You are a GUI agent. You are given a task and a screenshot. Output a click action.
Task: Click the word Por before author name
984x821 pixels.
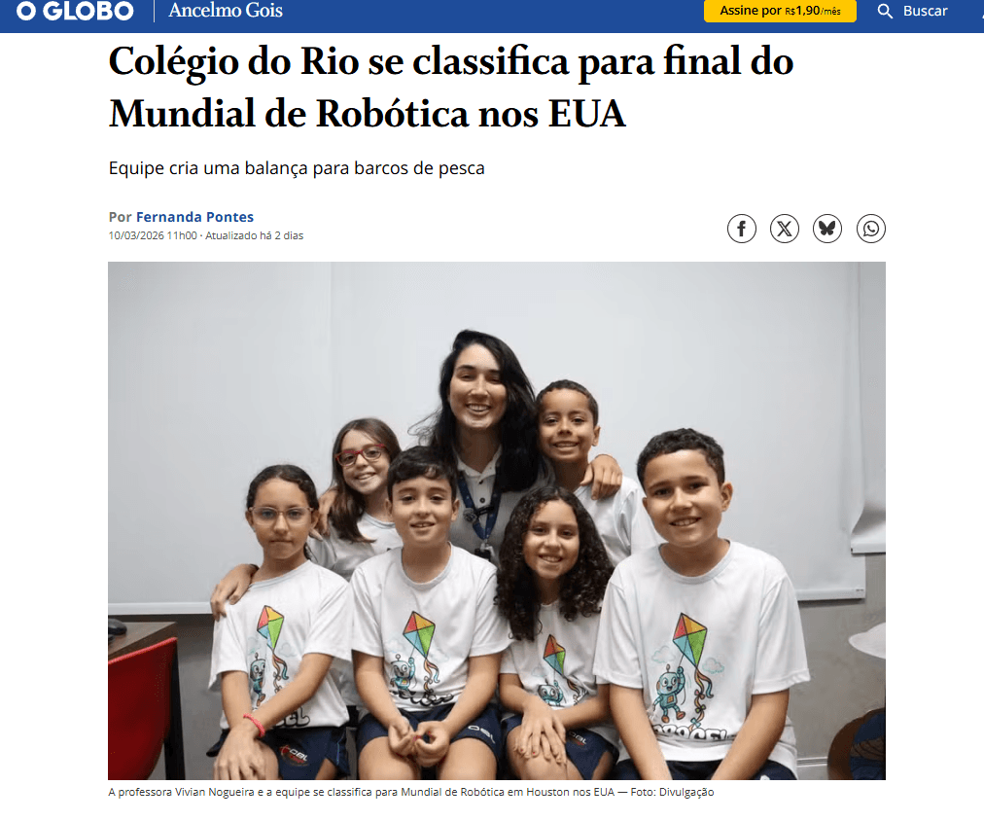[120, 217]
